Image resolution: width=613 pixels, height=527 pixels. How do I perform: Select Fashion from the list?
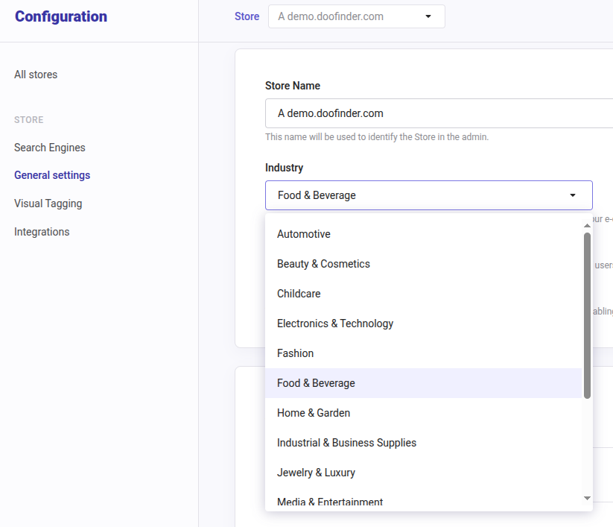296,353
